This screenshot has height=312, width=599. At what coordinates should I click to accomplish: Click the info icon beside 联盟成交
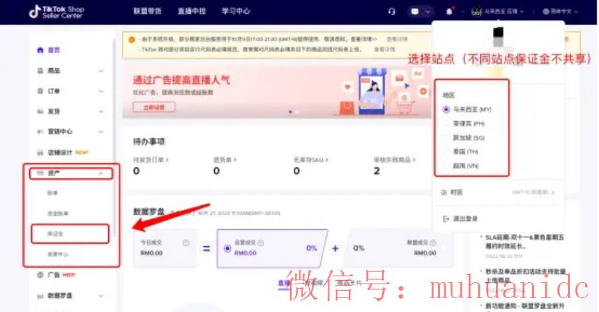click(x=433, y=242)
